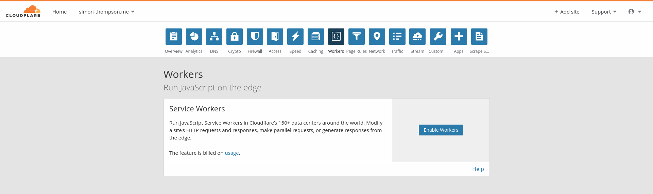
Task: Open the Apps plus icon
Action: point(459,37)
